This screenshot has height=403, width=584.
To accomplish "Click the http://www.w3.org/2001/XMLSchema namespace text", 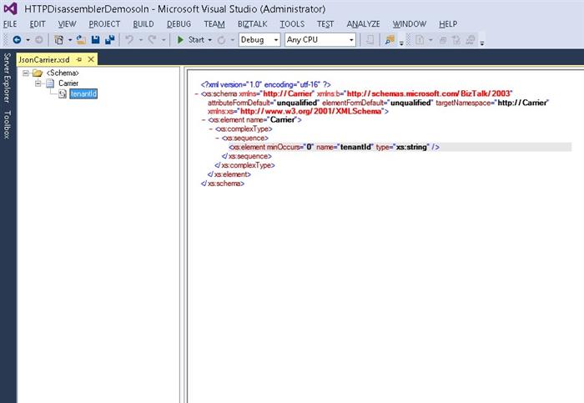I will pos(311,111).
